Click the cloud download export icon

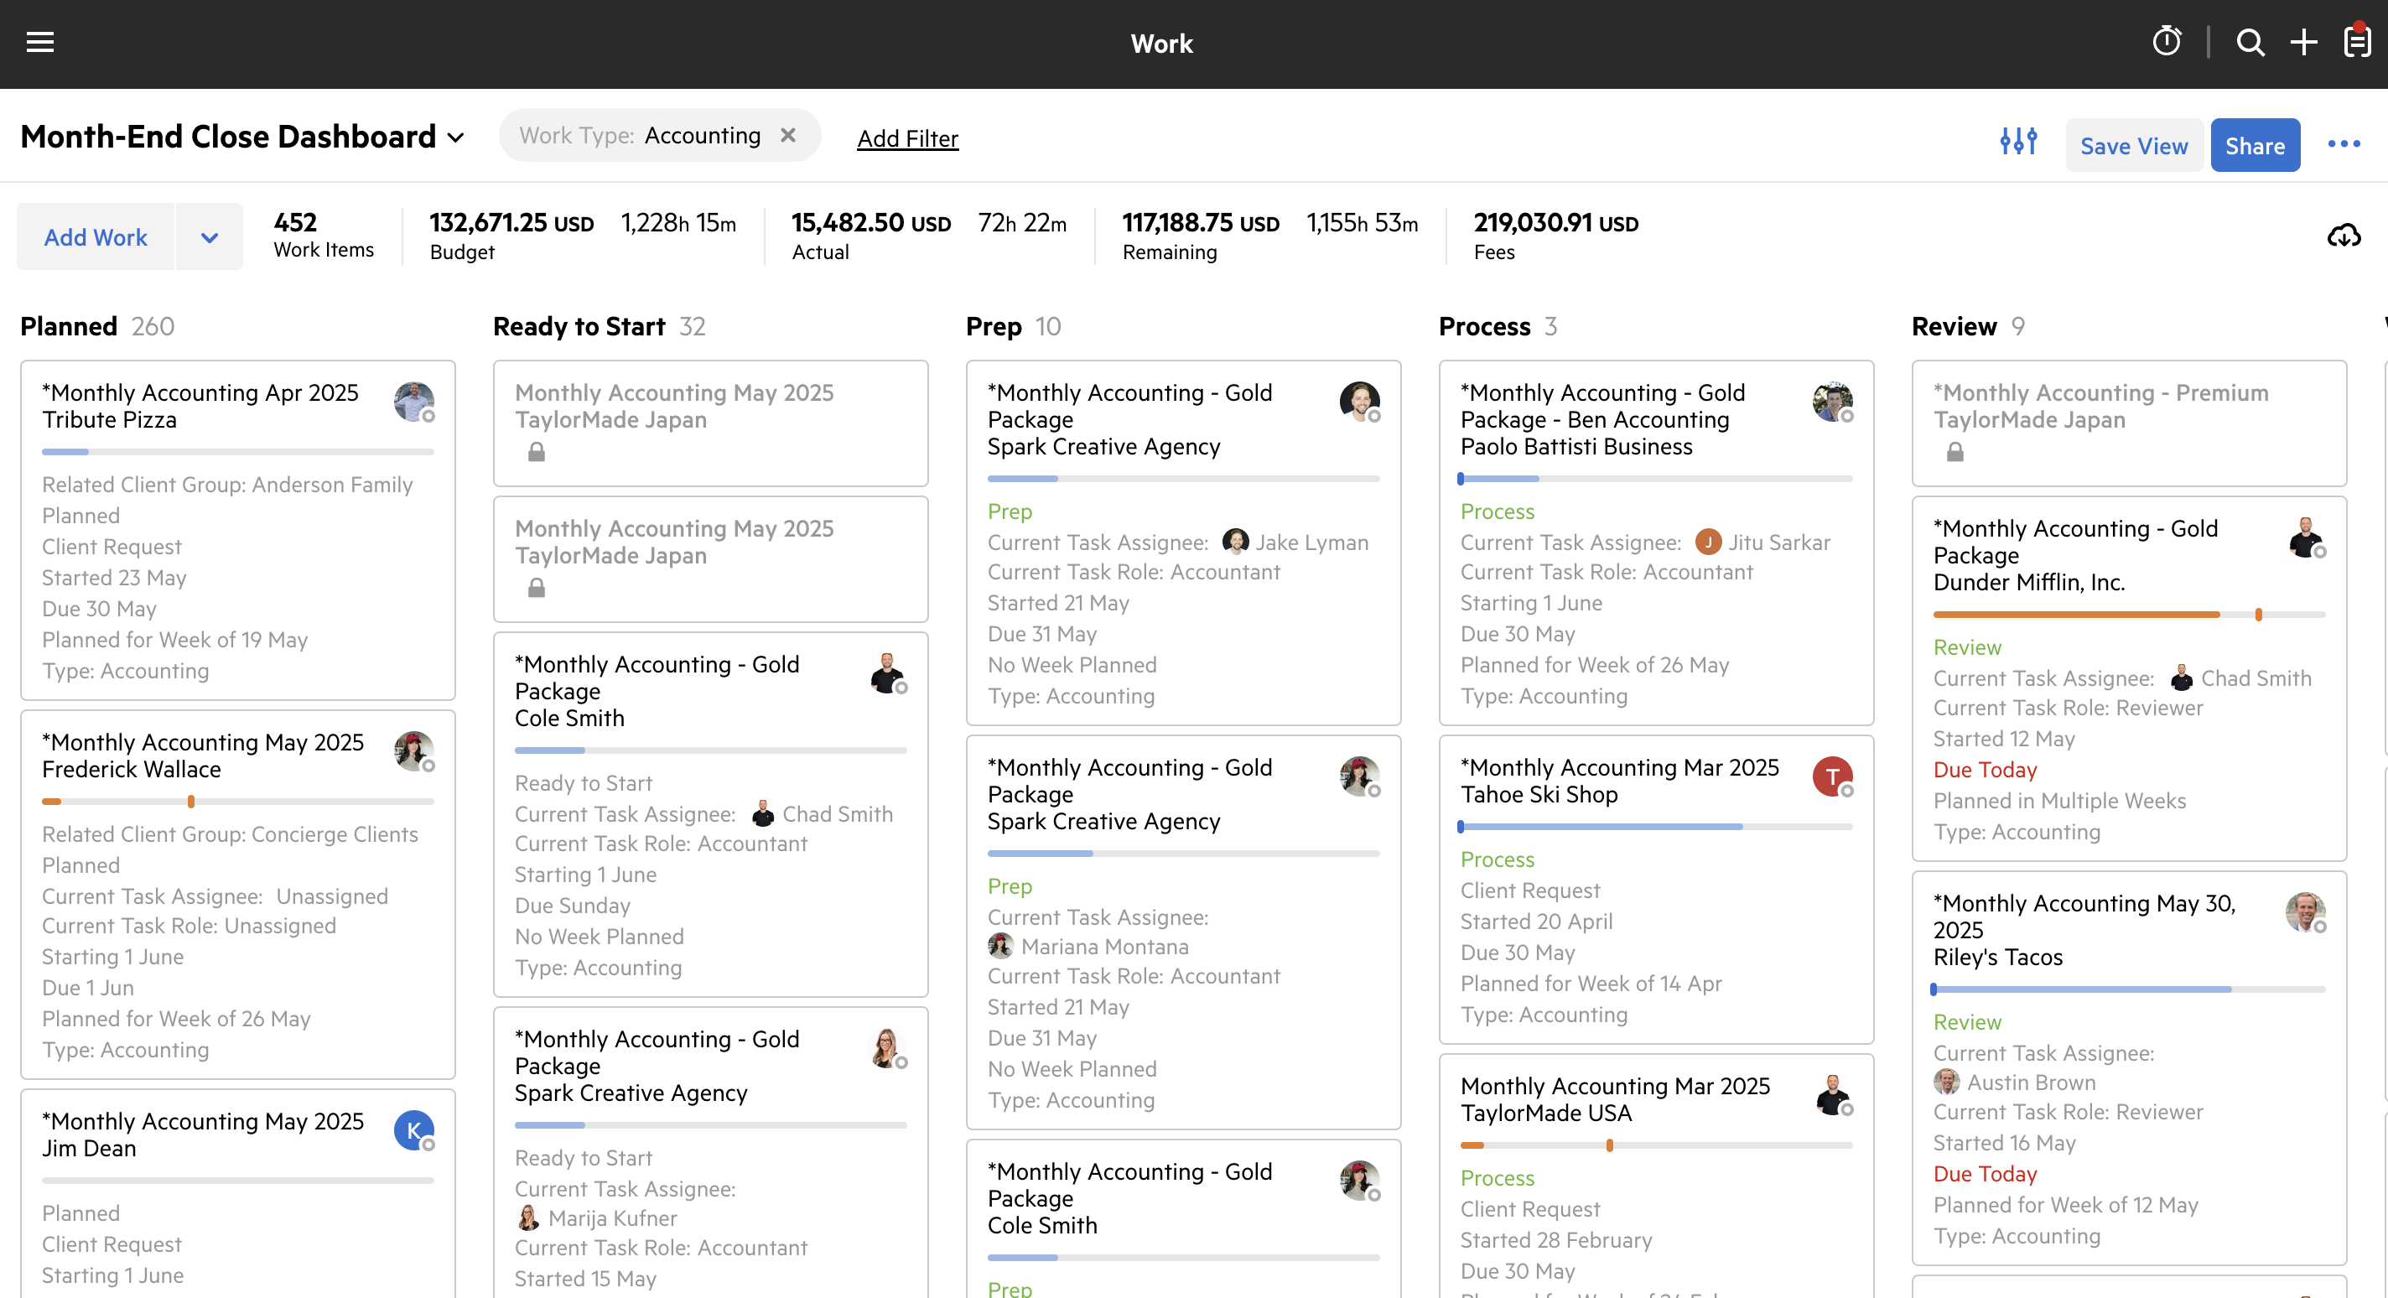[x=2344, y=236]
